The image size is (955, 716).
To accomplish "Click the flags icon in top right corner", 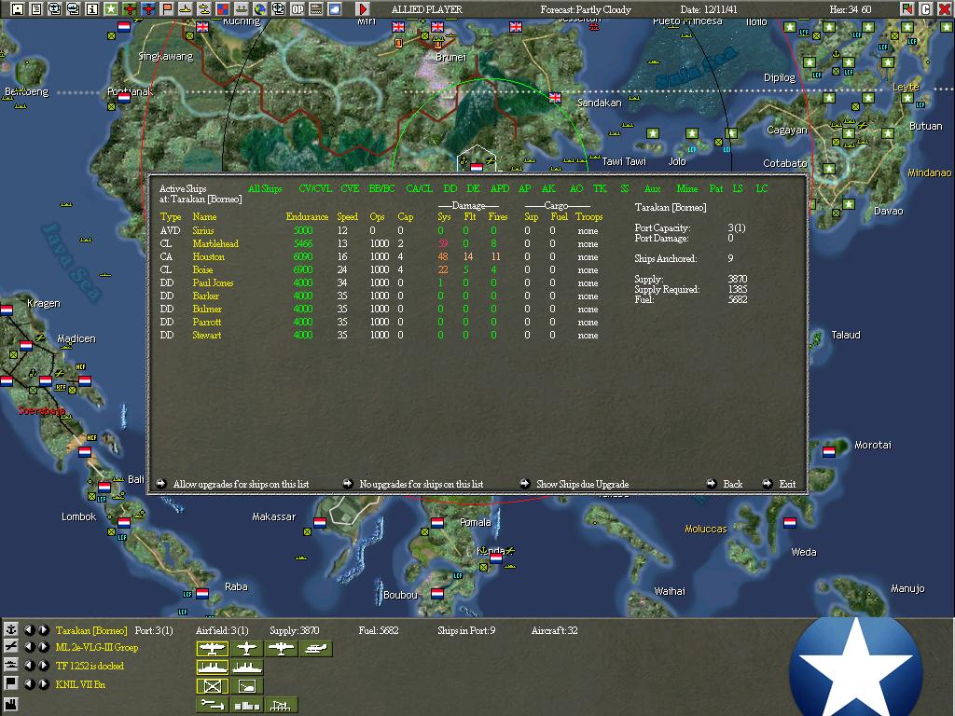I will tap(907, 8).
